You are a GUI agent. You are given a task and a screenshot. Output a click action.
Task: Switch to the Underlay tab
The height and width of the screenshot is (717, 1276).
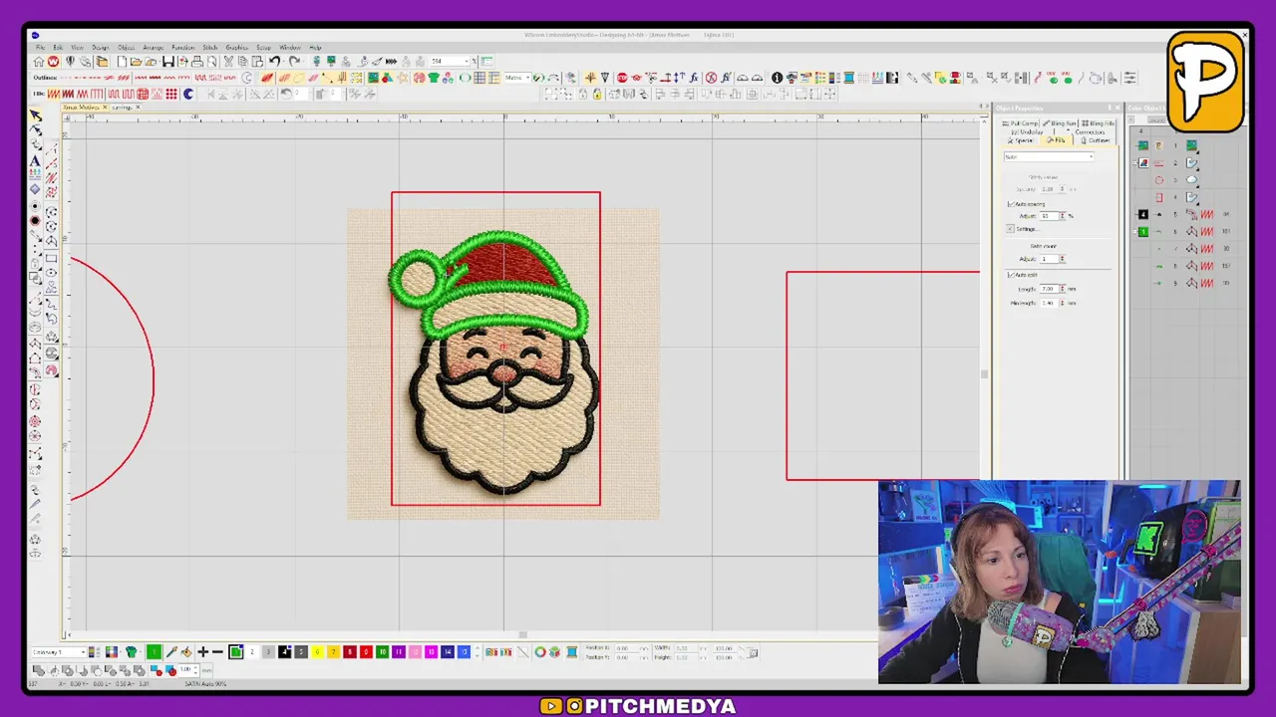(x=1028, y=131)
